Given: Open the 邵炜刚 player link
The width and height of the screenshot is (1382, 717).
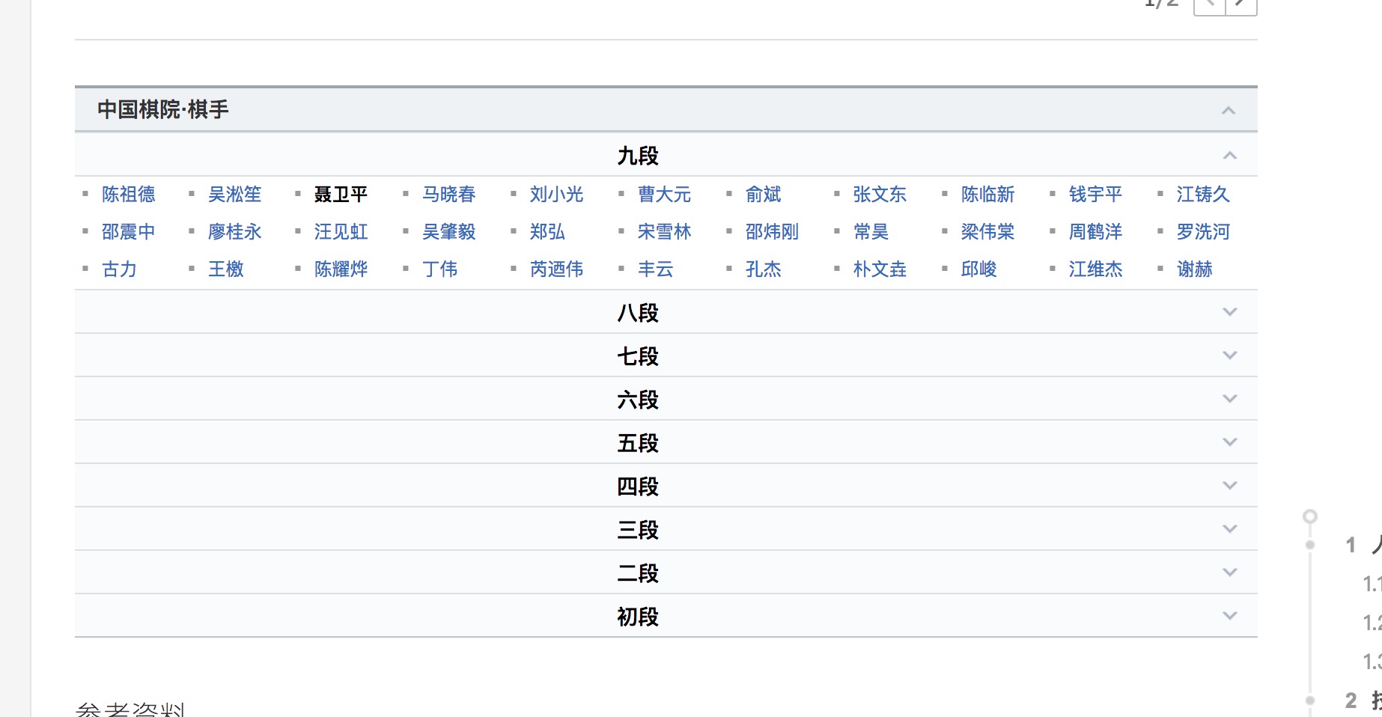Looking at the screenshot, I should coord(773,232).
